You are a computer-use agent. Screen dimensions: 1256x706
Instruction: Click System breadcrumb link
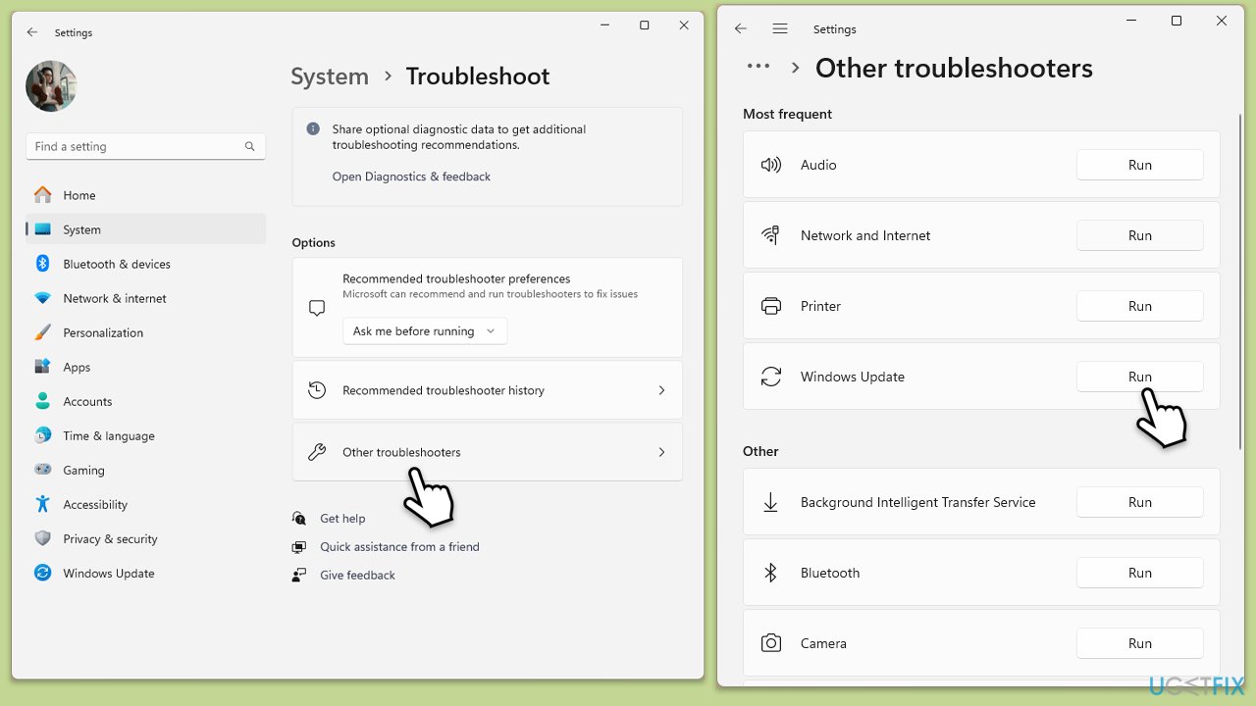click(x=330, y=76)
